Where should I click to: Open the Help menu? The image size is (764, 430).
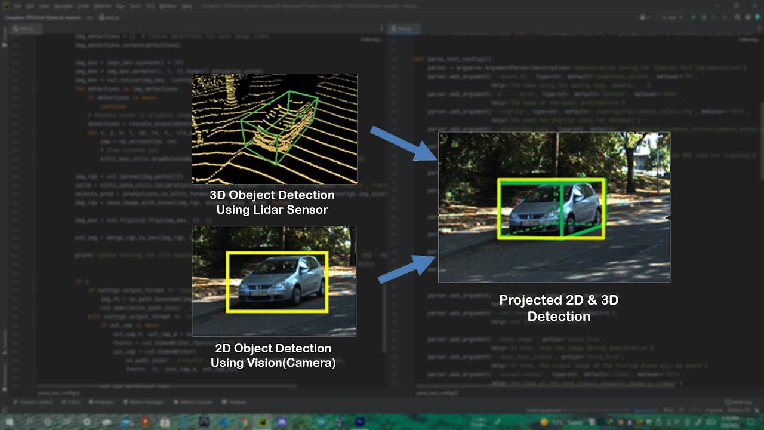tap(187, 6)
